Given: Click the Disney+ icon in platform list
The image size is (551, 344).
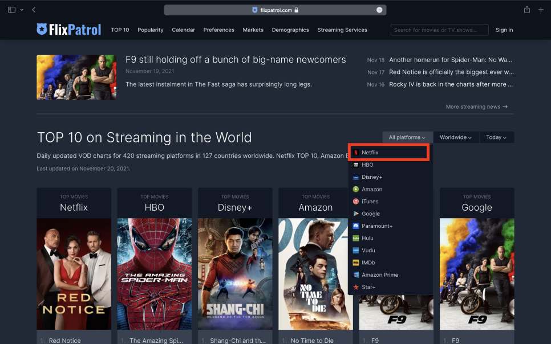Looking at the screenshot, I should click(355, 177).
